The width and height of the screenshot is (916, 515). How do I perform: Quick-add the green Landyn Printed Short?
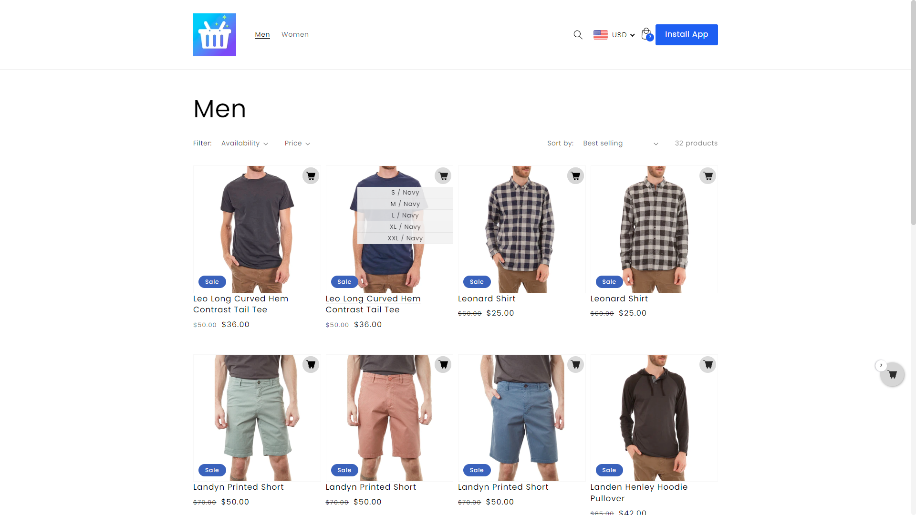point(311,365)
